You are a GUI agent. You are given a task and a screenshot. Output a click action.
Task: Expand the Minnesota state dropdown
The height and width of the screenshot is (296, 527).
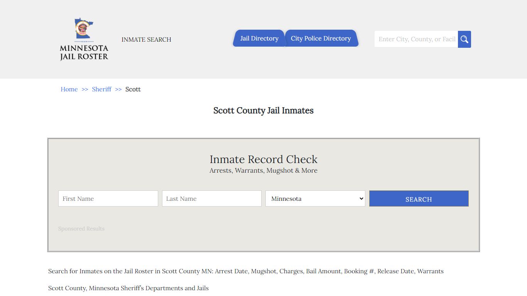(315, 198)
